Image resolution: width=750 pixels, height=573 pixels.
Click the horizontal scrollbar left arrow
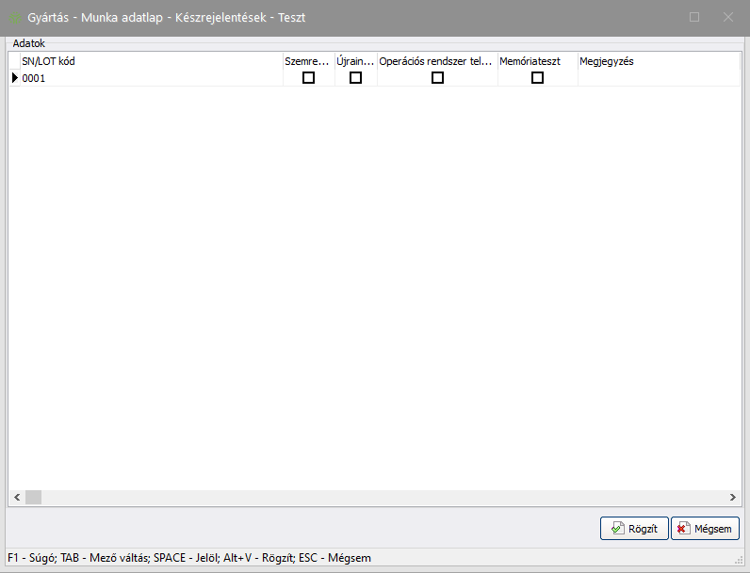click(16, 497)
